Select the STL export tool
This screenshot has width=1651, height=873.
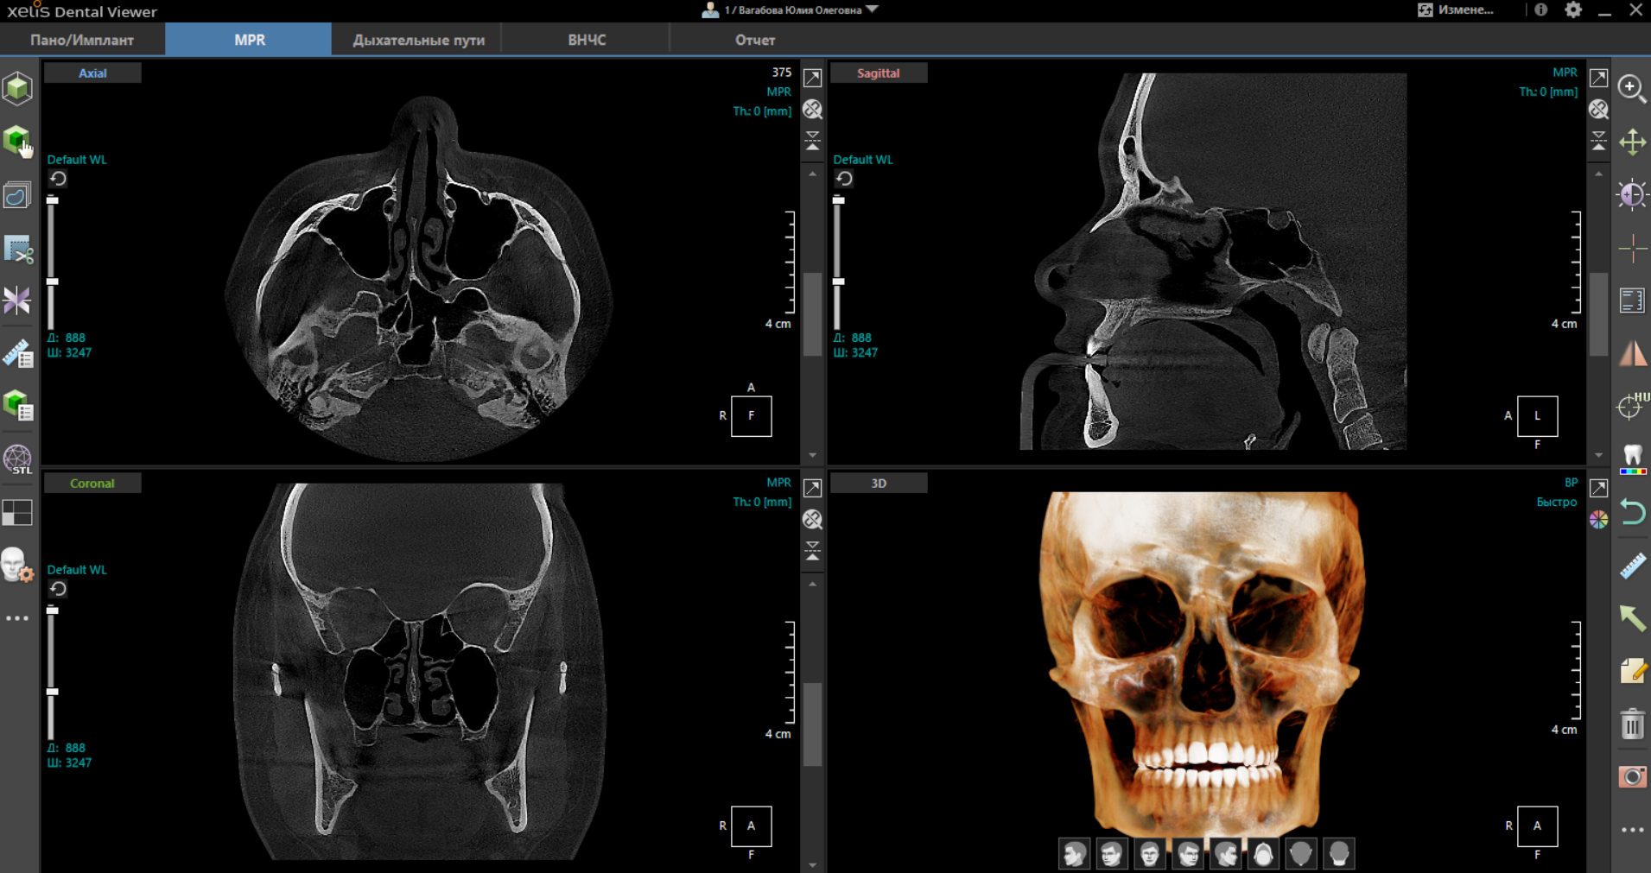click(17, 459)
